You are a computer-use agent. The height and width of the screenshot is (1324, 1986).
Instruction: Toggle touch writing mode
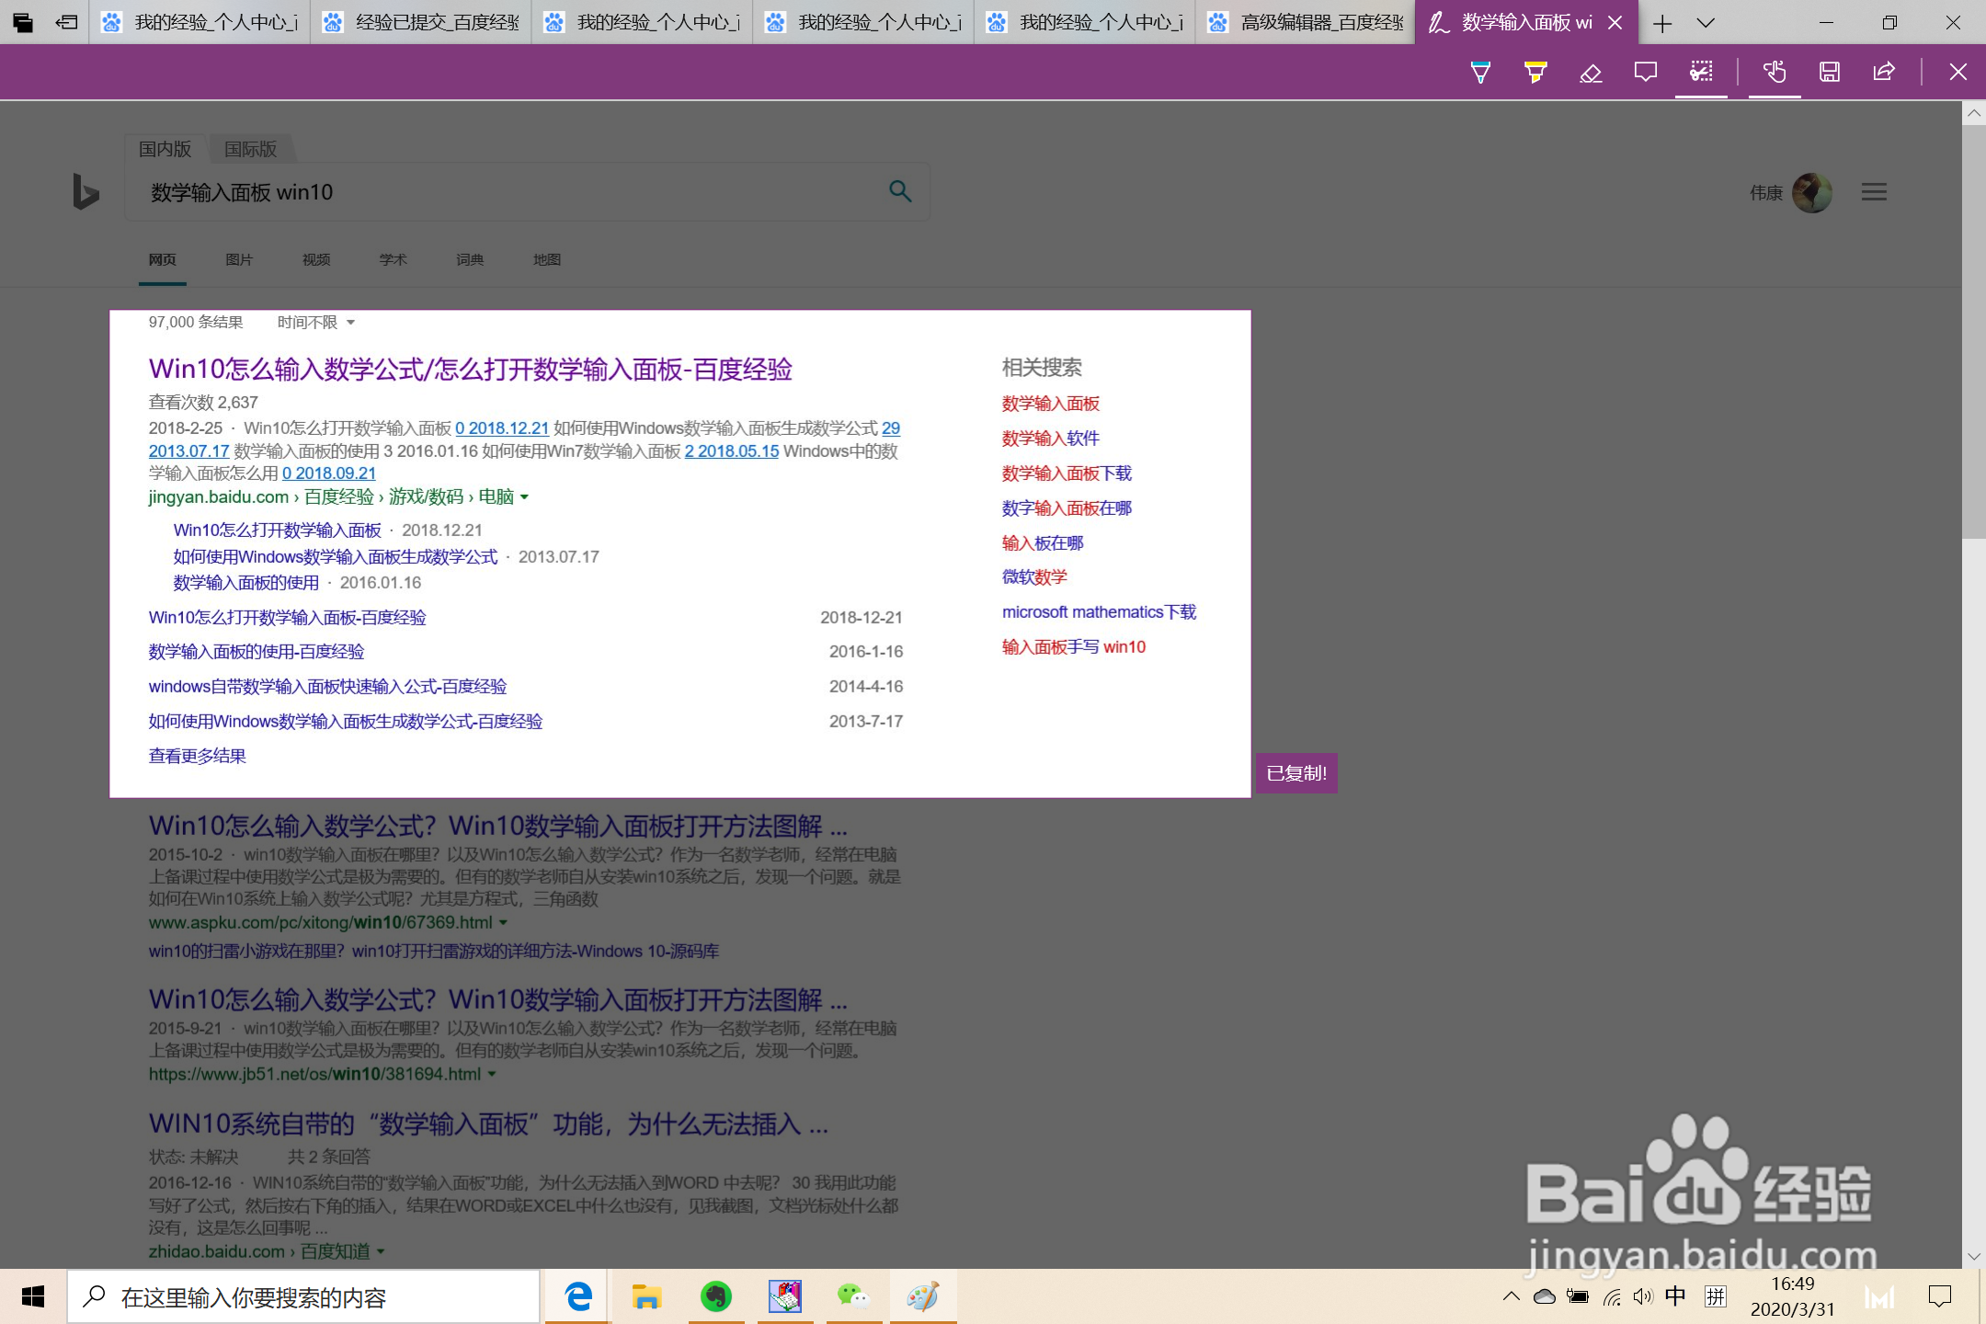point(1775,73)
